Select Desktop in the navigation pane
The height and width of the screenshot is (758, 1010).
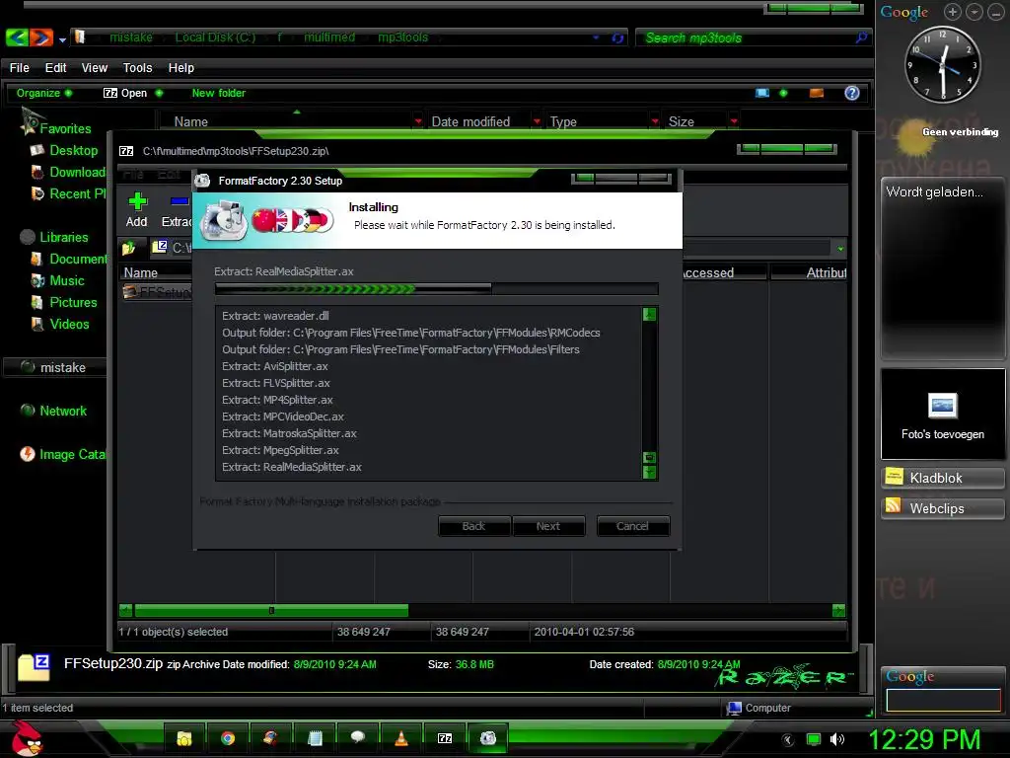[x=73, y=150]
